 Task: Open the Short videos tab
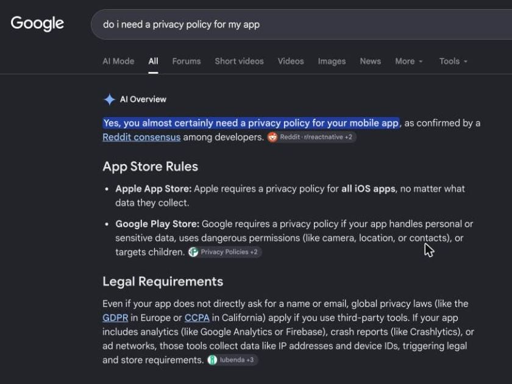coord(239,61)
